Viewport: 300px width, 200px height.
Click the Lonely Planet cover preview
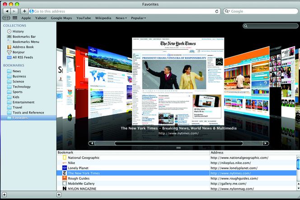click(x=110, y=83)
